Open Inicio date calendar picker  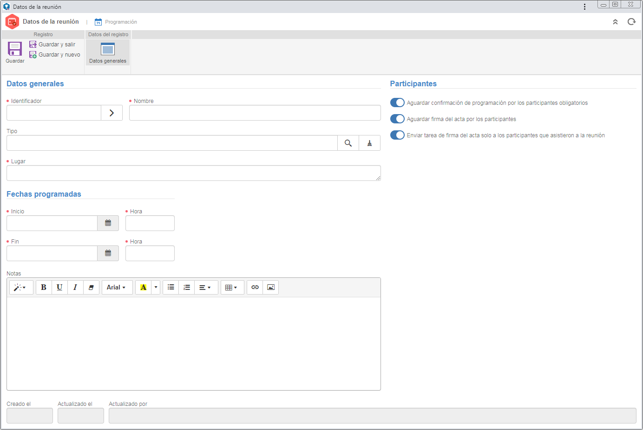[108, 223]
